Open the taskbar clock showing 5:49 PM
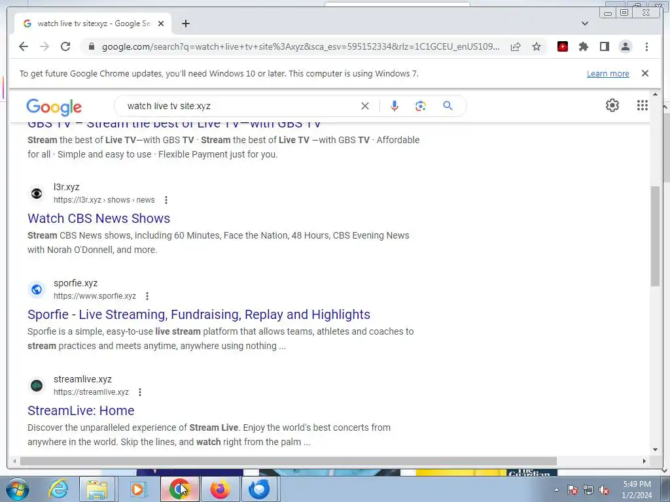 click(637, 490)
